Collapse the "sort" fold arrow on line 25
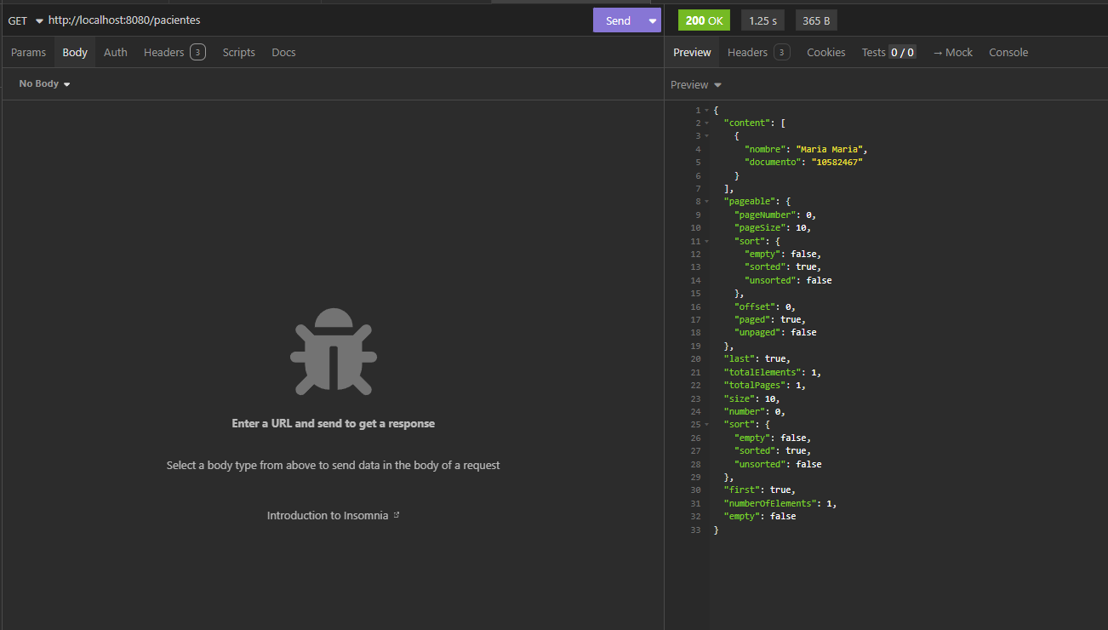 [x=706, y=424]
